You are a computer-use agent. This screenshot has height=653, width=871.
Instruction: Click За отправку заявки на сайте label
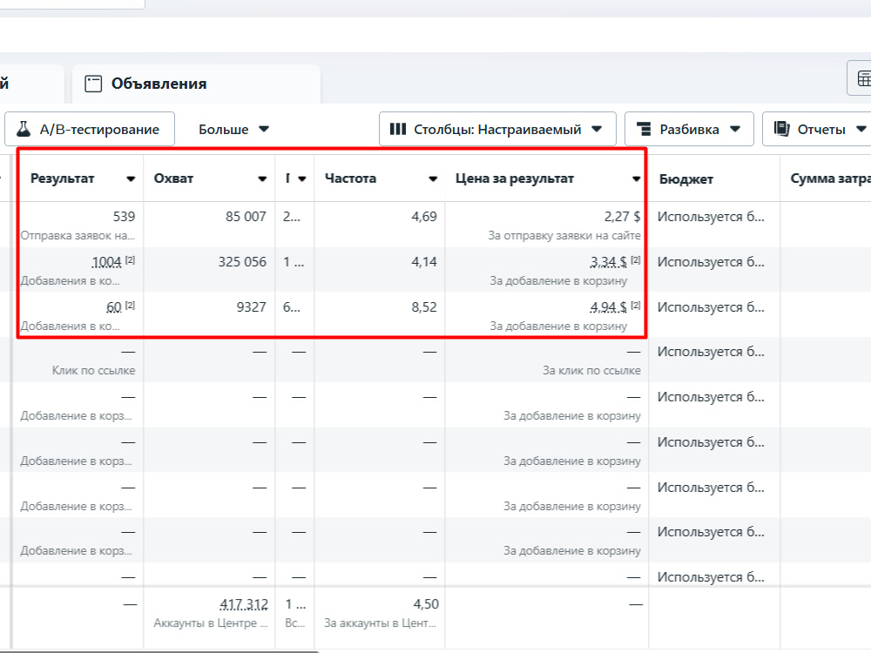pyautogui.click(x=564, y=235)
